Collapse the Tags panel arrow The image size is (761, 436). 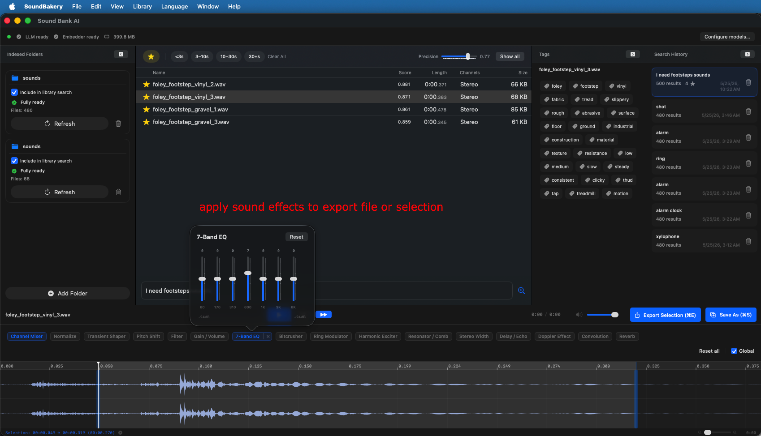[x=633, y=54]
